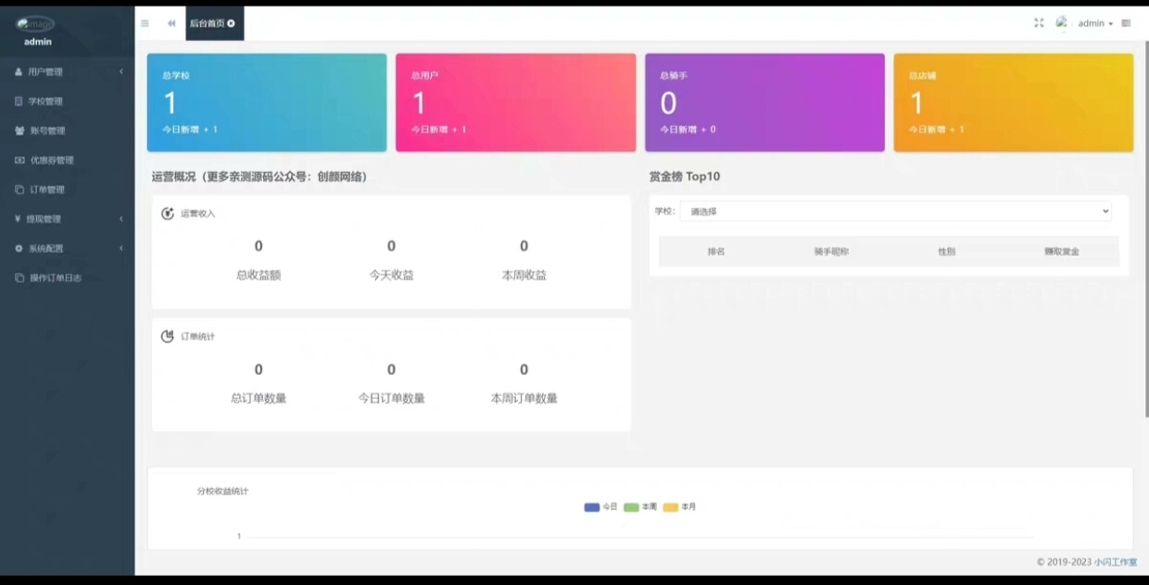Click the 总用户 statistics card
This screenshot has height=585, width=1149.
pyautogui.click(x=515, y=103)
